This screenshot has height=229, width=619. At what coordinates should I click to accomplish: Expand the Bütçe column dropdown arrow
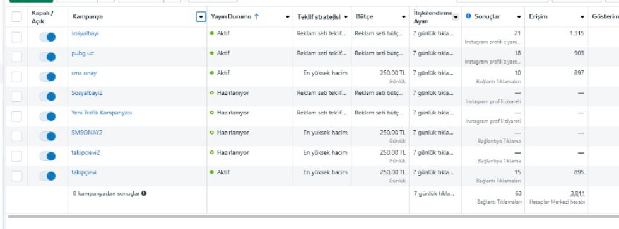pyautogui.click(x=403, y=17)
